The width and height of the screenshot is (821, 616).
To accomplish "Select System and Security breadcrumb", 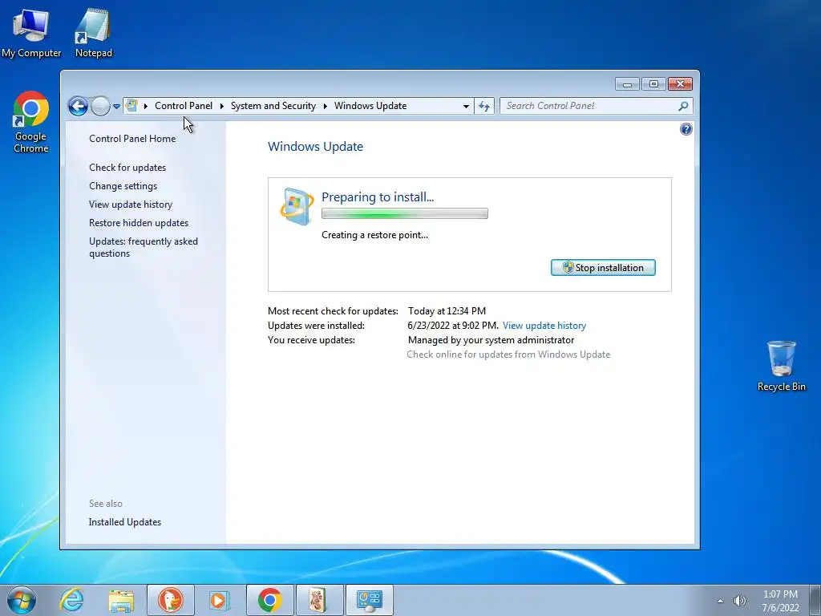I will [x=273, y=106].
